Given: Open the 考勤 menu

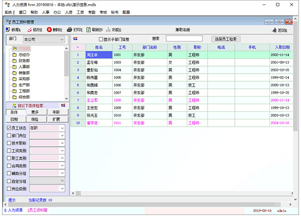Looking at the screenshot, I should (92, 12).
